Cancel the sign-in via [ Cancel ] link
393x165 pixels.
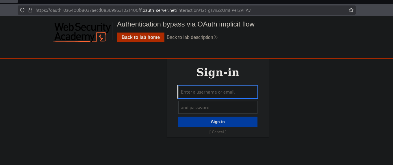pos(218,132)
